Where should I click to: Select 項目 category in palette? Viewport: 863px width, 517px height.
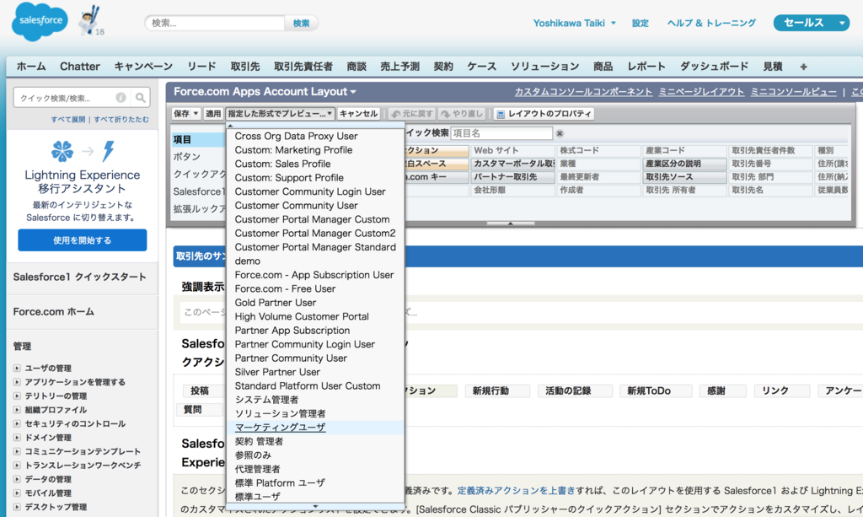(198, 139)
